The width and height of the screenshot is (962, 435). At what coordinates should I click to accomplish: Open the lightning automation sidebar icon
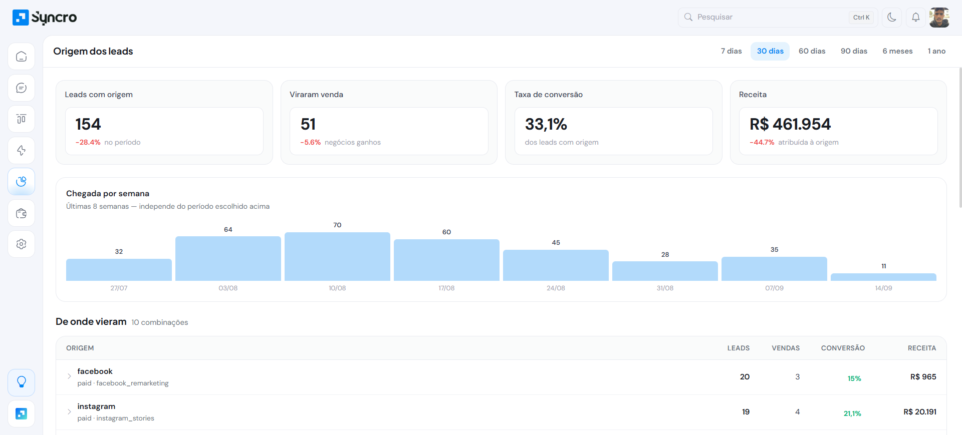point(21,150)
